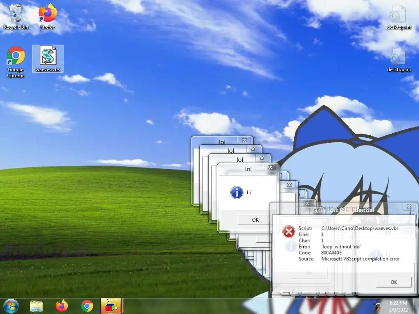Click the script path C:\Users\Cirno\Desktop\waeves.vbs

pos(360,228)
